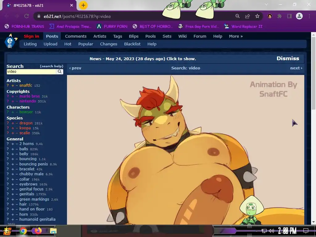The height and width of the screenshot is (237, 316).
Task: Open the Blips section
Action: 134,36
